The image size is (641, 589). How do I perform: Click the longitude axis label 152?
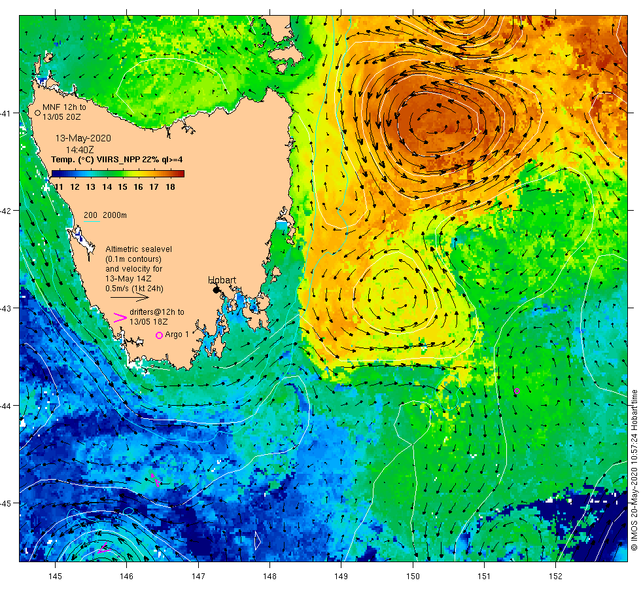(555, 577)
